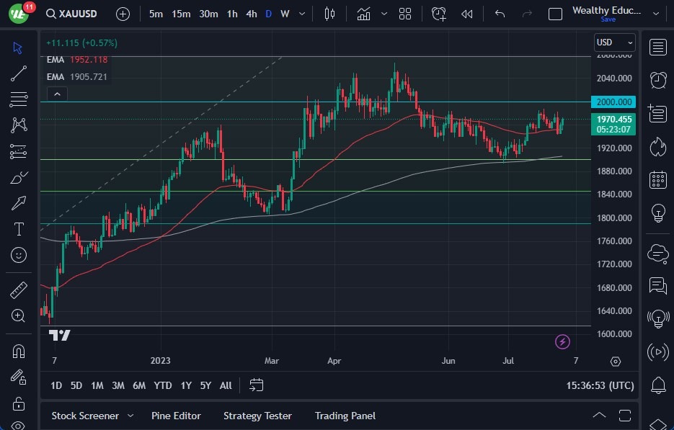
Task: Click the zoom in magnifier tool
Action: [19, 315]
